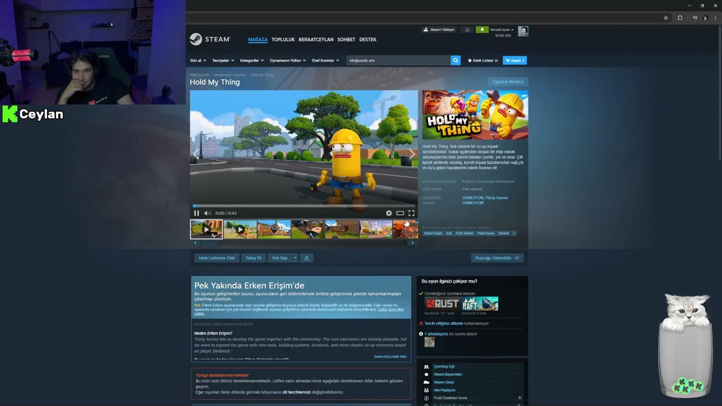722x406 pixels.
Task: Open the Yok Say dropdown arrow
Action: pyautogui.click(x=294, y=258)
